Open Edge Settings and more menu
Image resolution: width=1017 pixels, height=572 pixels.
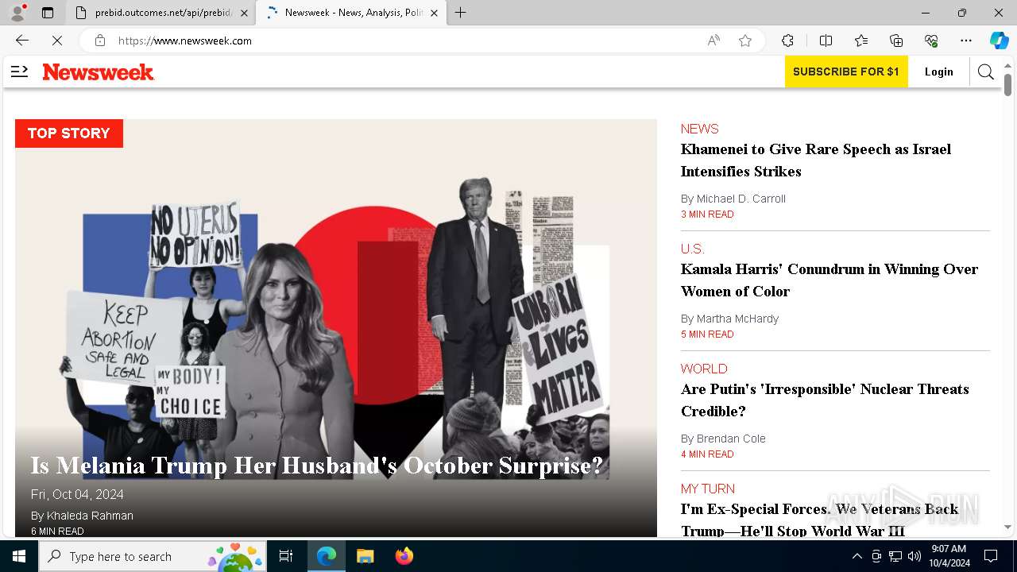(966, 41)
